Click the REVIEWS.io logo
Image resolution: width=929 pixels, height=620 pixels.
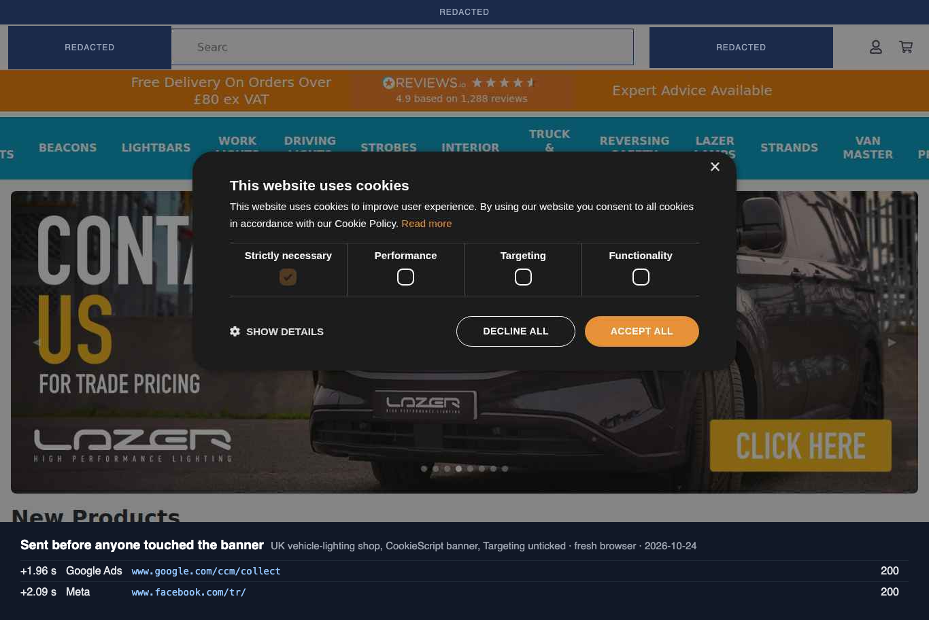424,83
